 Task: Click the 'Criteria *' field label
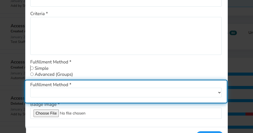[x=39, y=14]
